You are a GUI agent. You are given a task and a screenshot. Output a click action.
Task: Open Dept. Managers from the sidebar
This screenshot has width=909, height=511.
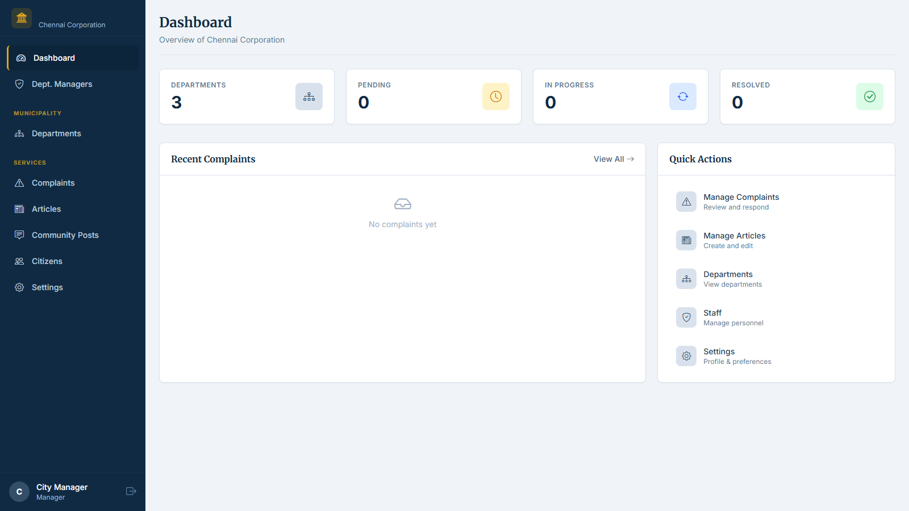pyautogui.click(x=61, y=83)
